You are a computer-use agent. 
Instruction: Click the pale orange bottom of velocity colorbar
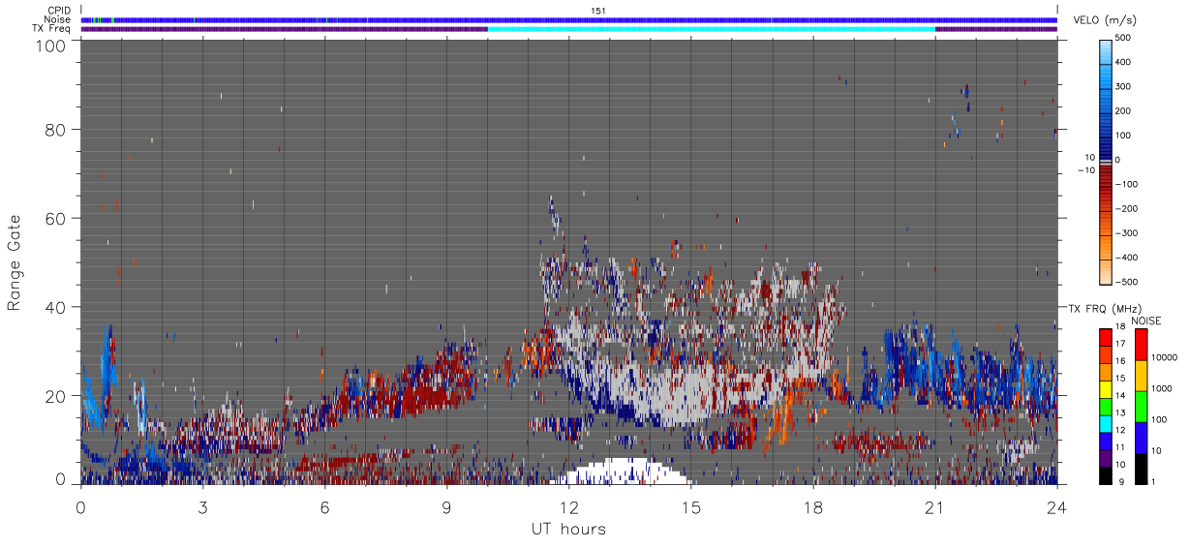1107,271
